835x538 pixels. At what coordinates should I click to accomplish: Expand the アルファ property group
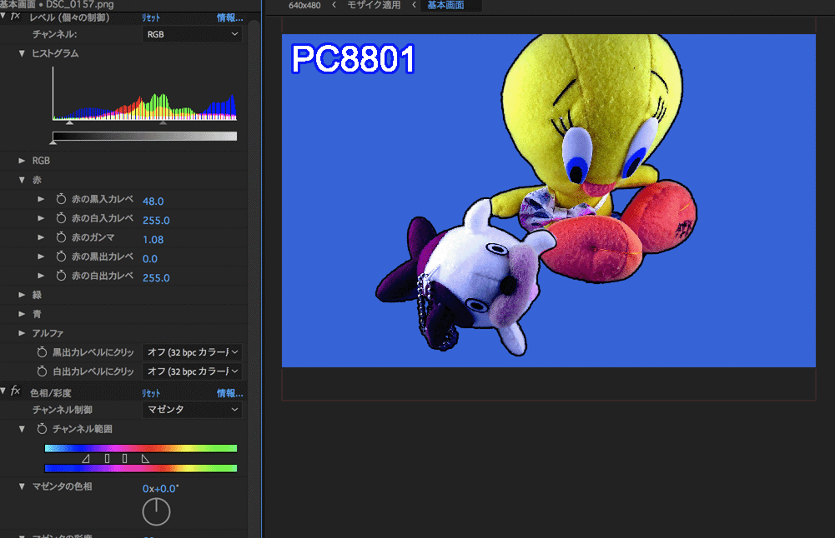pyautogui.click(x=22, y=333)
